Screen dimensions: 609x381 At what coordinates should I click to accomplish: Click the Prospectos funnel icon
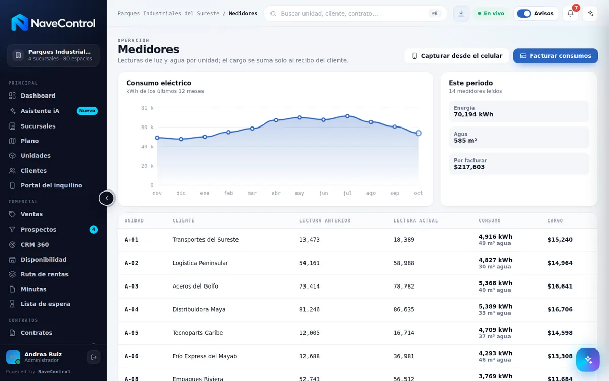[13, 230]
